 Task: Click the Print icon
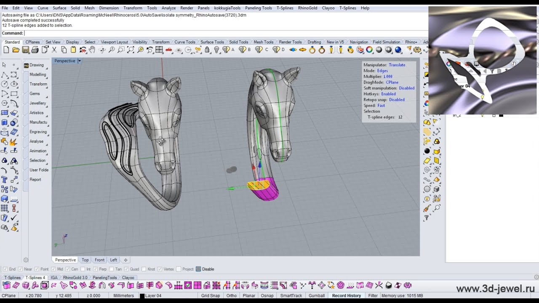35,50
